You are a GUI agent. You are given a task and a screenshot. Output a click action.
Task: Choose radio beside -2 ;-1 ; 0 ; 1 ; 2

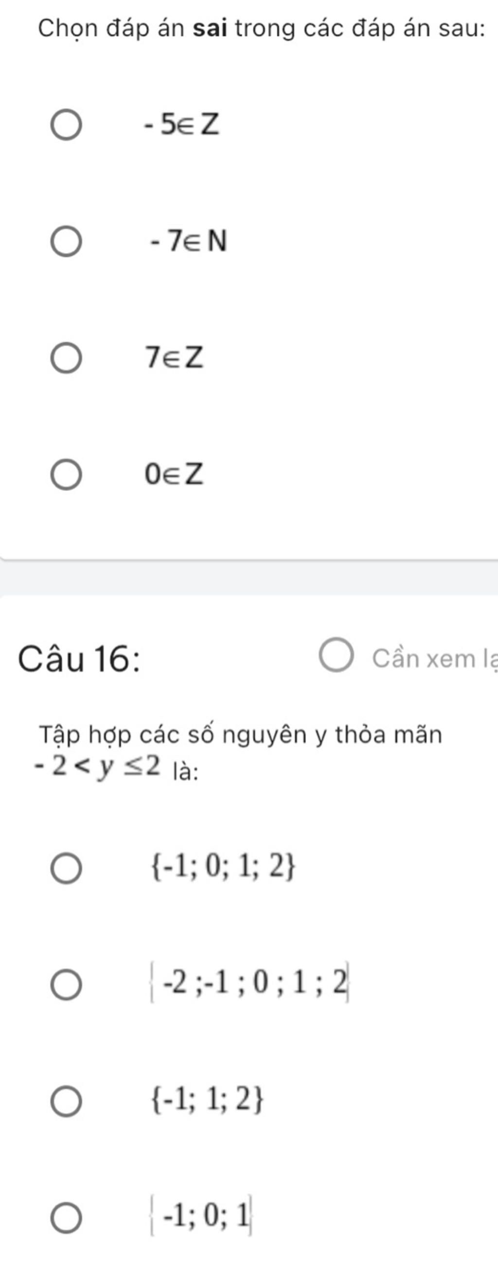tap(66, 985)
